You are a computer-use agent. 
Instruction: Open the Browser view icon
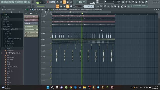112,6
